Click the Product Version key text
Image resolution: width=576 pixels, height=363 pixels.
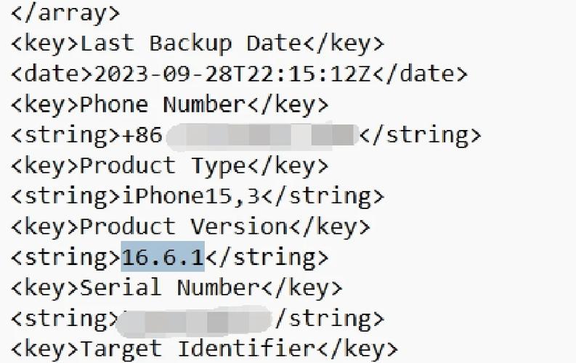pos(183,227)
